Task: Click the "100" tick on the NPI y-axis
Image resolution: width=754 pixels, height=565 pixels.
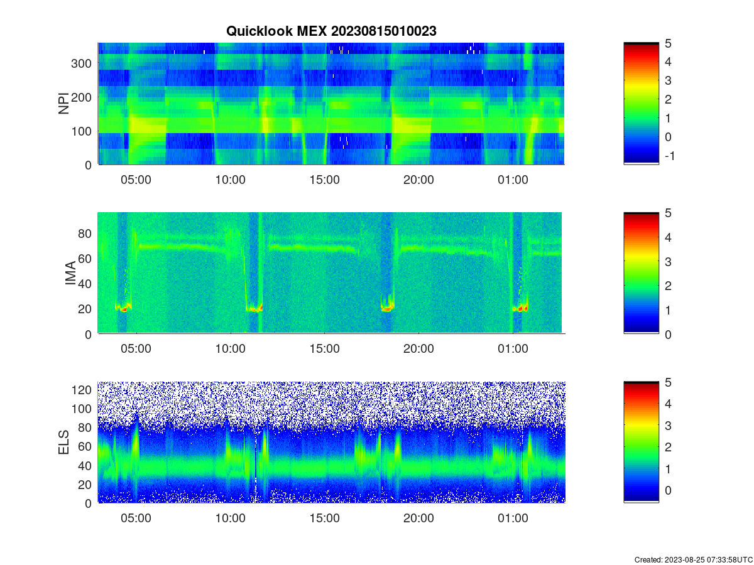Action: 83,131
